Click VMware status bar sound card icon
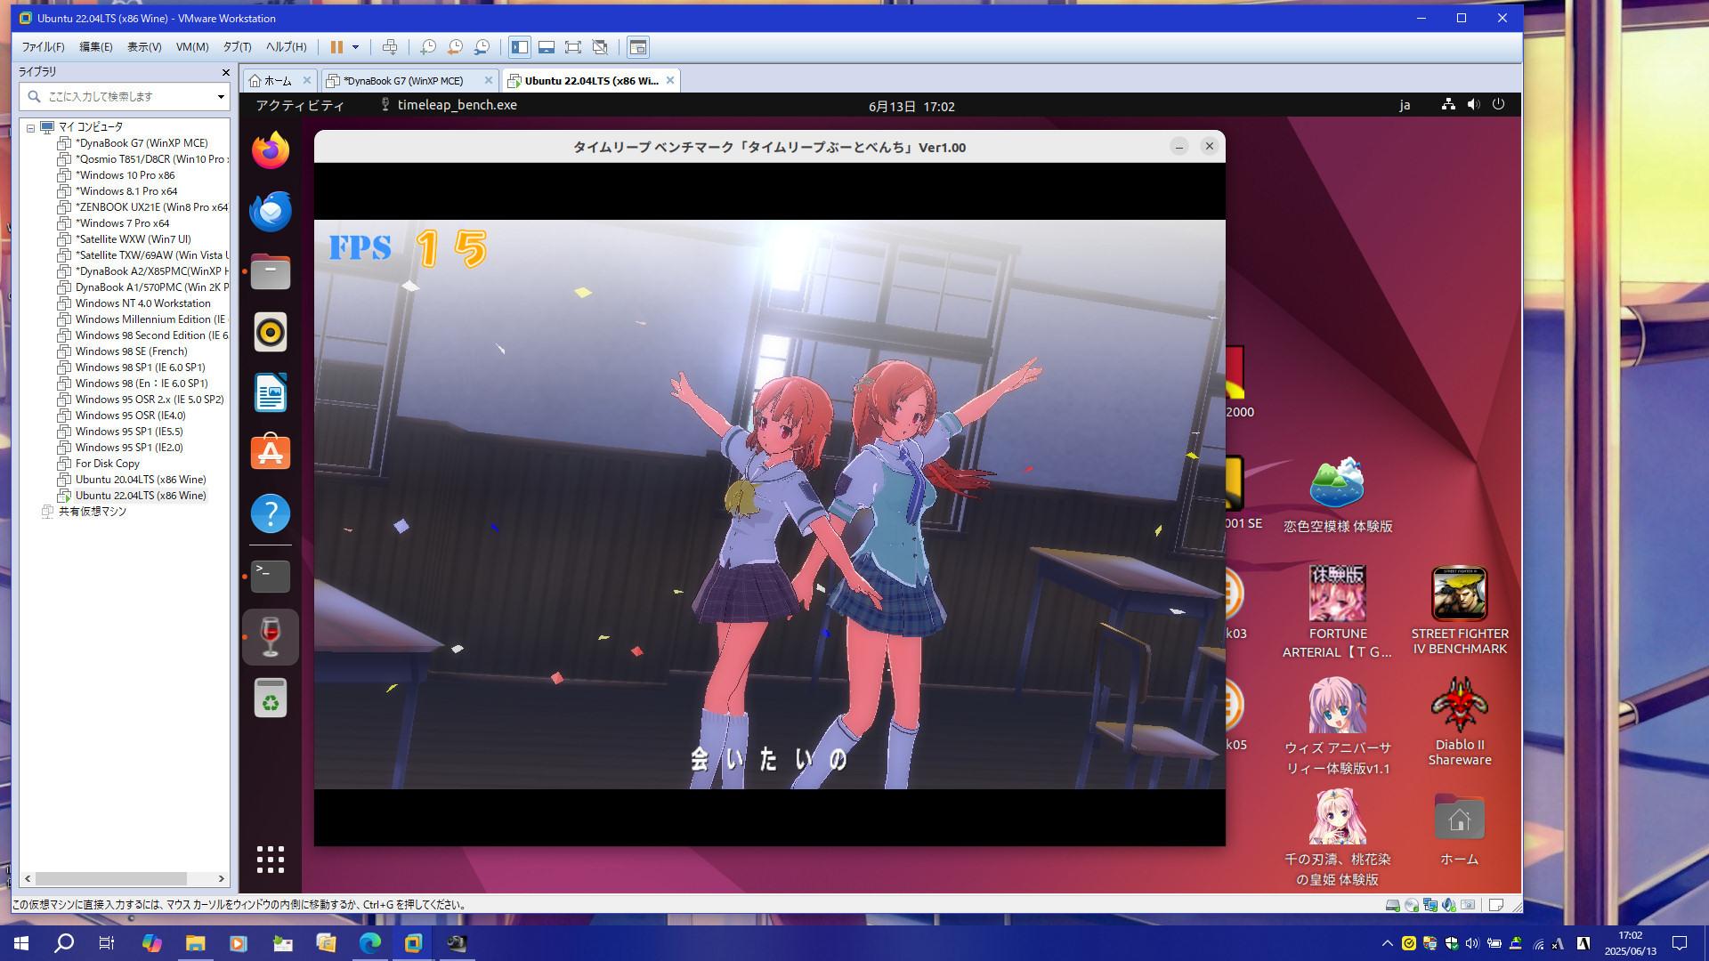The image size is (1709, 961). pyautogui.click(x=1449, y=905)
